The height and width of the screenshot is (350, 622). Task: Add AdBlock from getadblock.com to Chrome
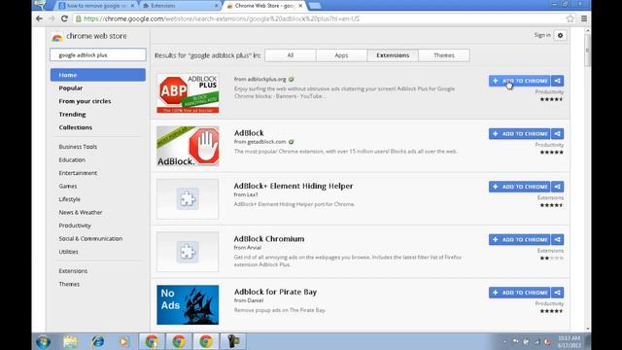pos(519,134)
